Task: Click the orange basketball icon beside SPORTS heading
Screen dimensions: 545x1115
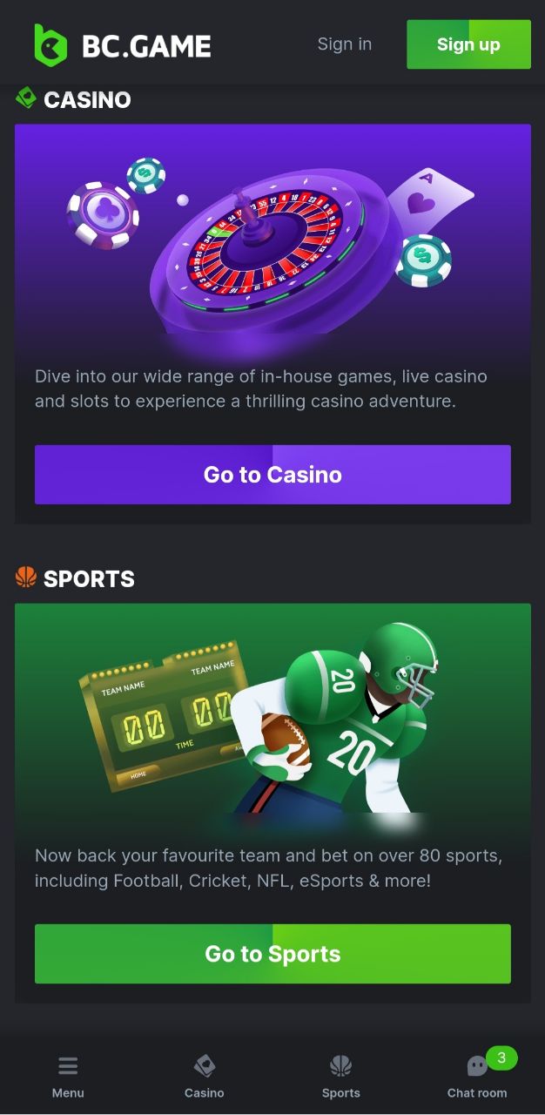Action: (26, 577)
